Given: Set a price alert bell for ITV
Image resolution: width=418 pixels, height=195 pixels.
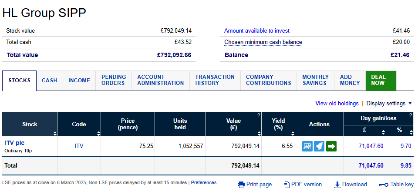Looking at the screenshot, I should coord(319,146).
